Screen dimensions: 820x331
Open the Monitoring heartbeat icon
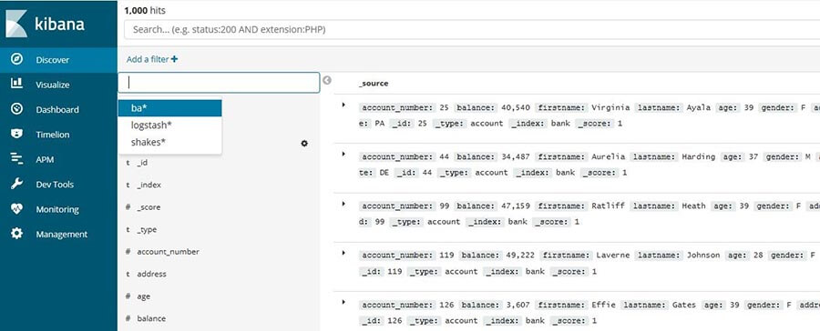pos(16,209)
